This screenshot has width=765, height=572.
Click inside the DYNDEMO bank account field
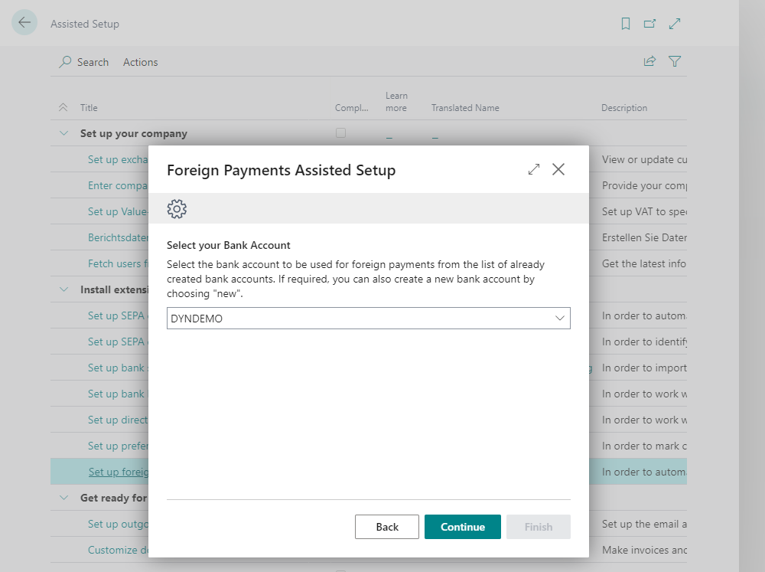click(306, 318)
